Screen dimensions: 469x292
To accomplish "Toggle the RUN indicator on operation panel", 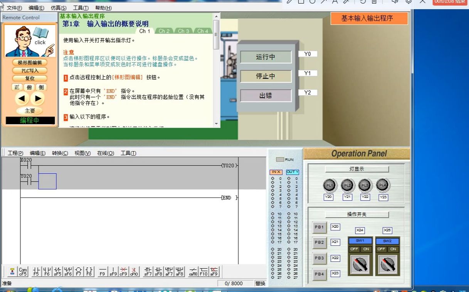I will point(279,159).
